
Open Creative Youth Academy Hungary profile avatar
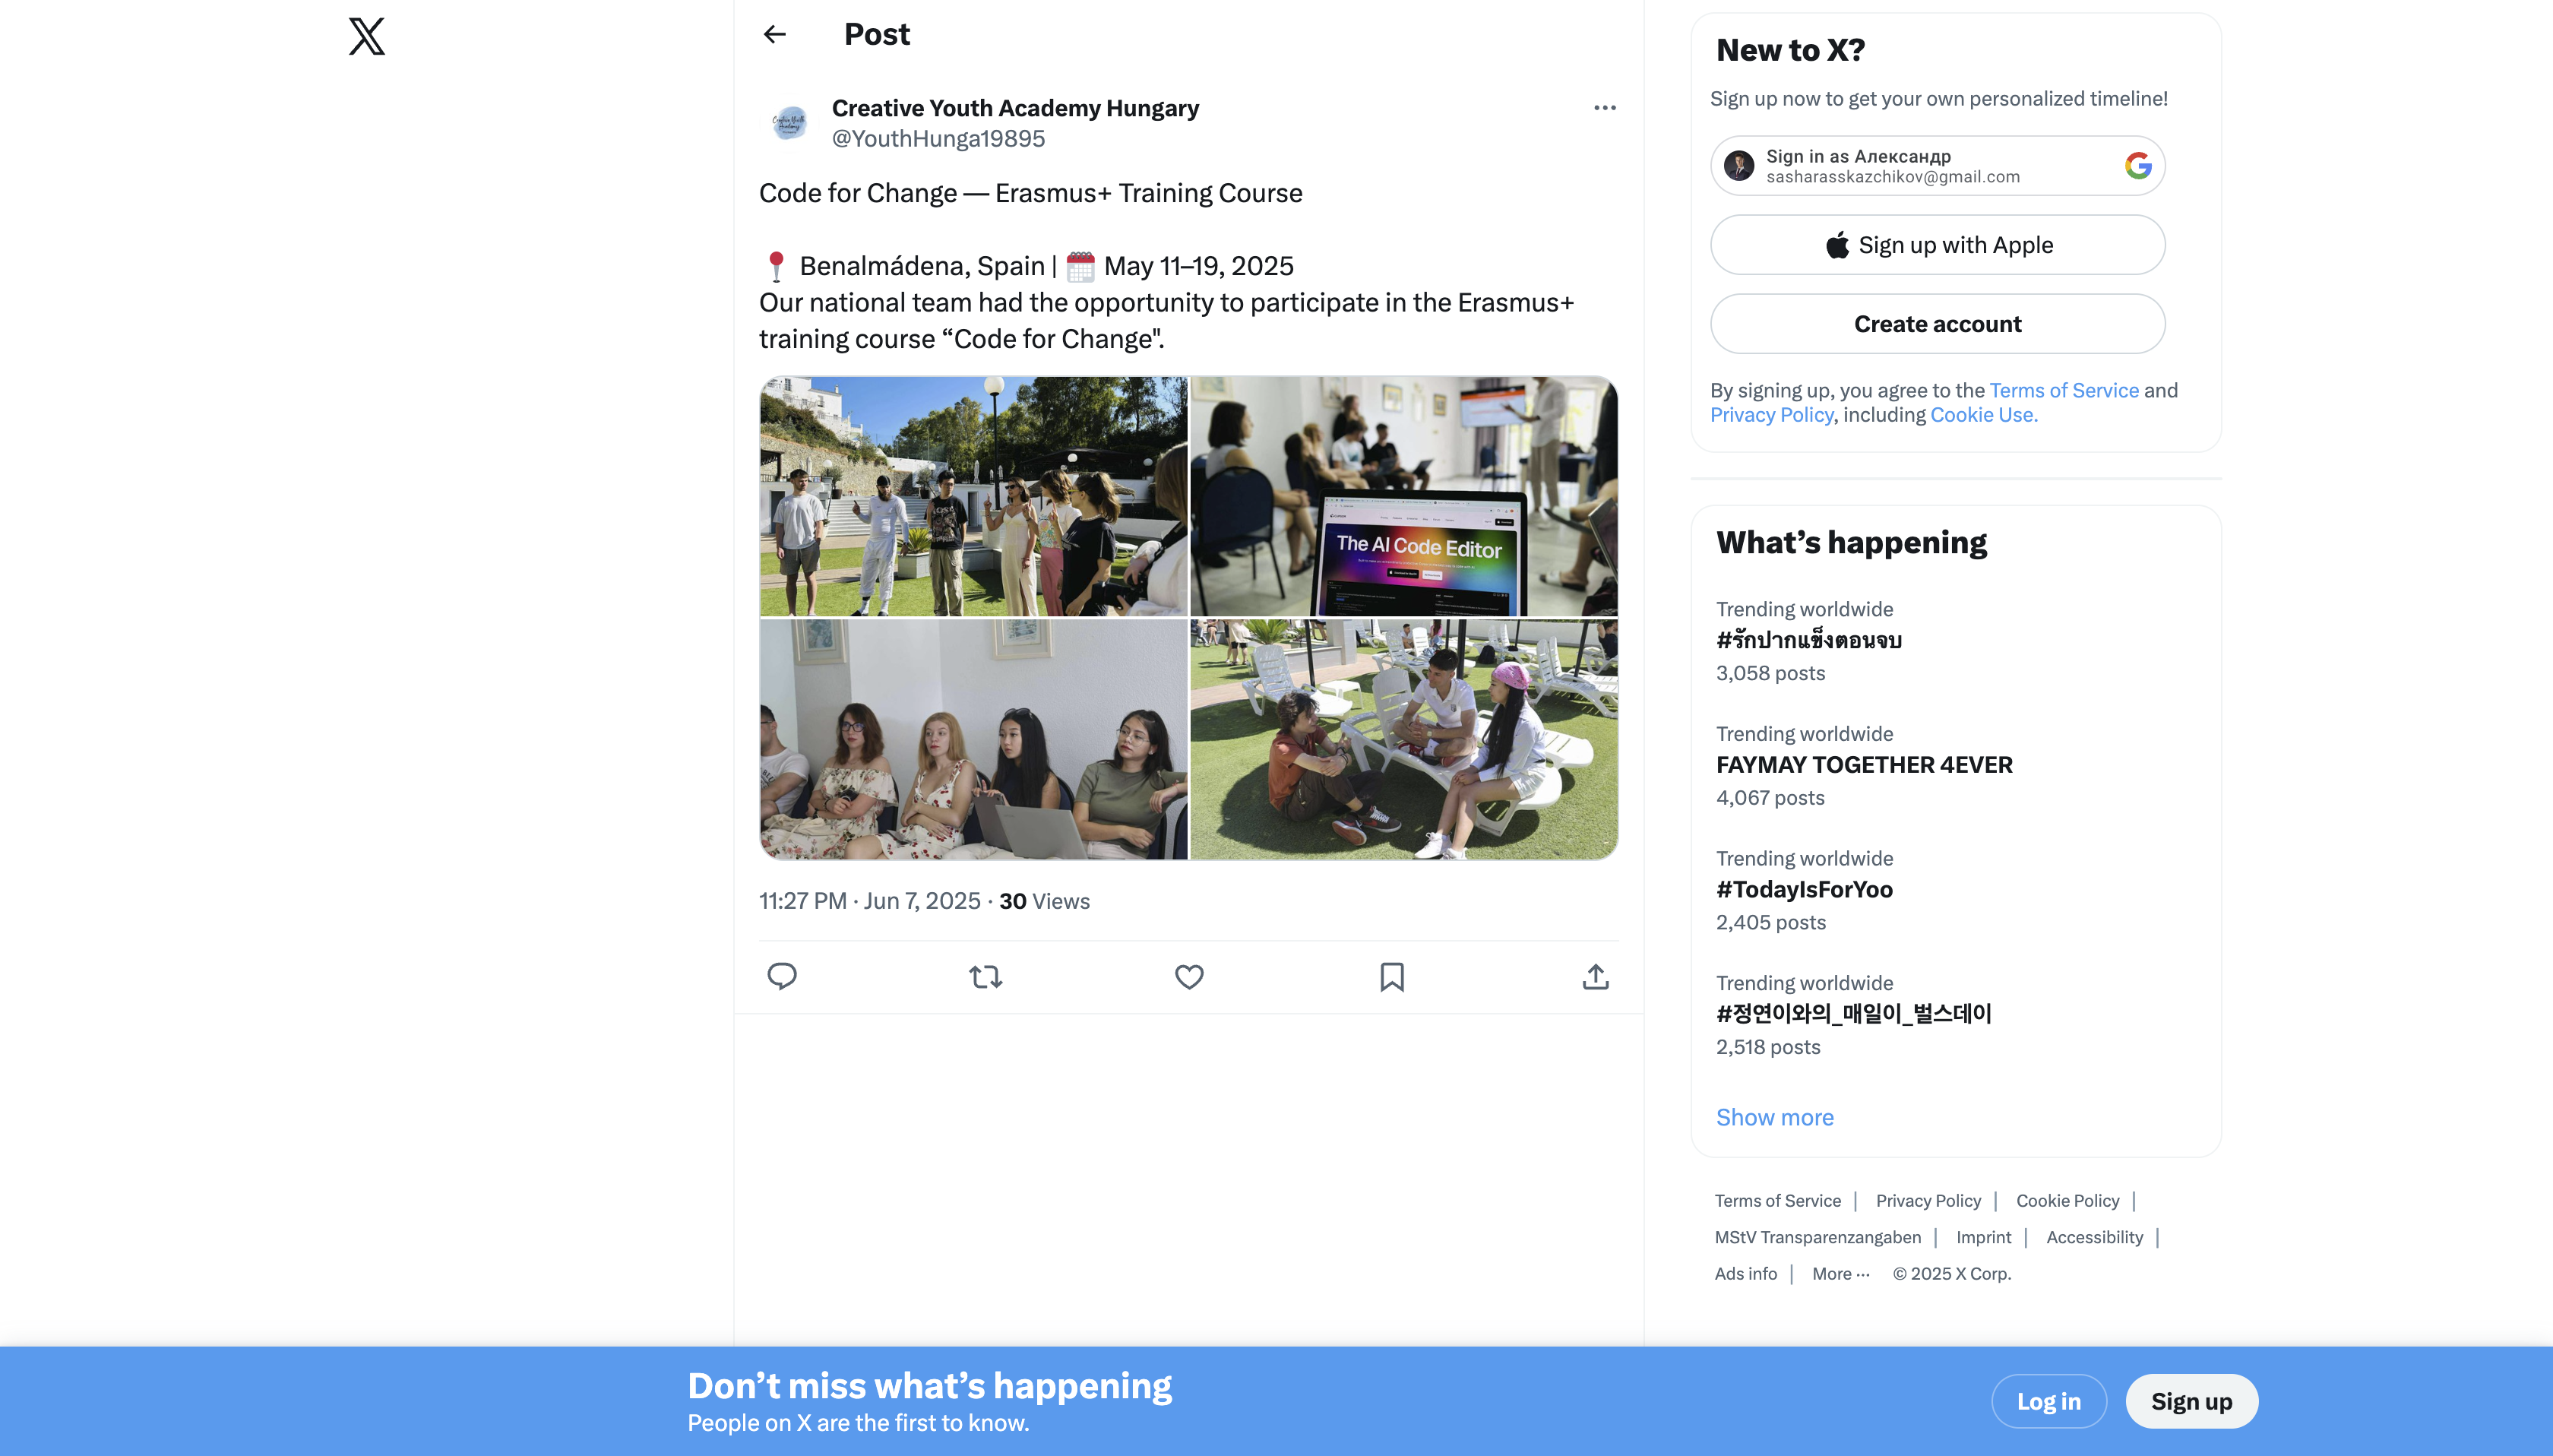tap(789, 123)
